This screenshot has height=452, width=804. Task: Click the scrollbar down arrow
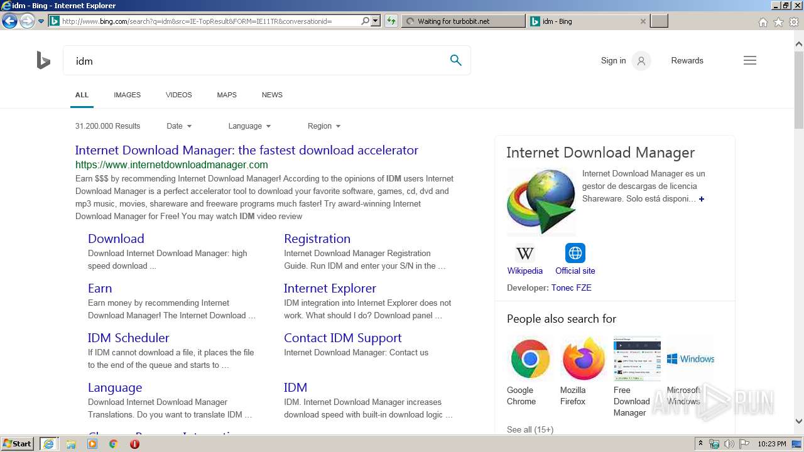pyautogui.click(x=798, y=421)
